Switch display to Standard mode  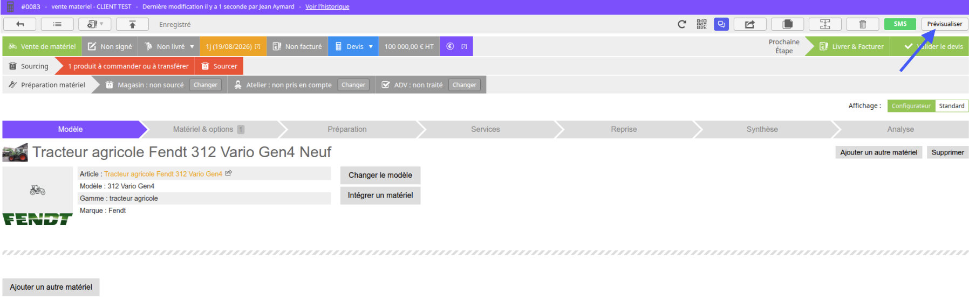(x=952, y=106)
